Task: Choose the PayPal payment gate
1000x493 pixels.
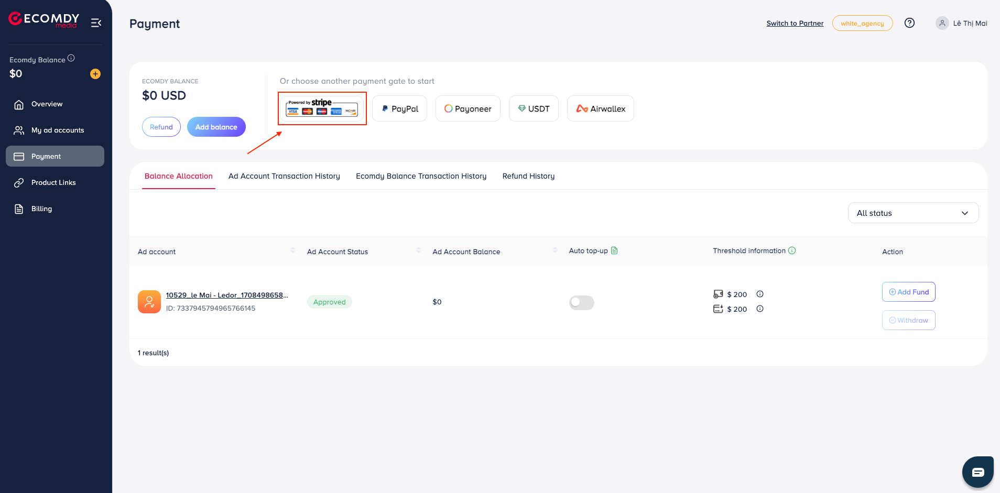Action: tap(400, 108)
